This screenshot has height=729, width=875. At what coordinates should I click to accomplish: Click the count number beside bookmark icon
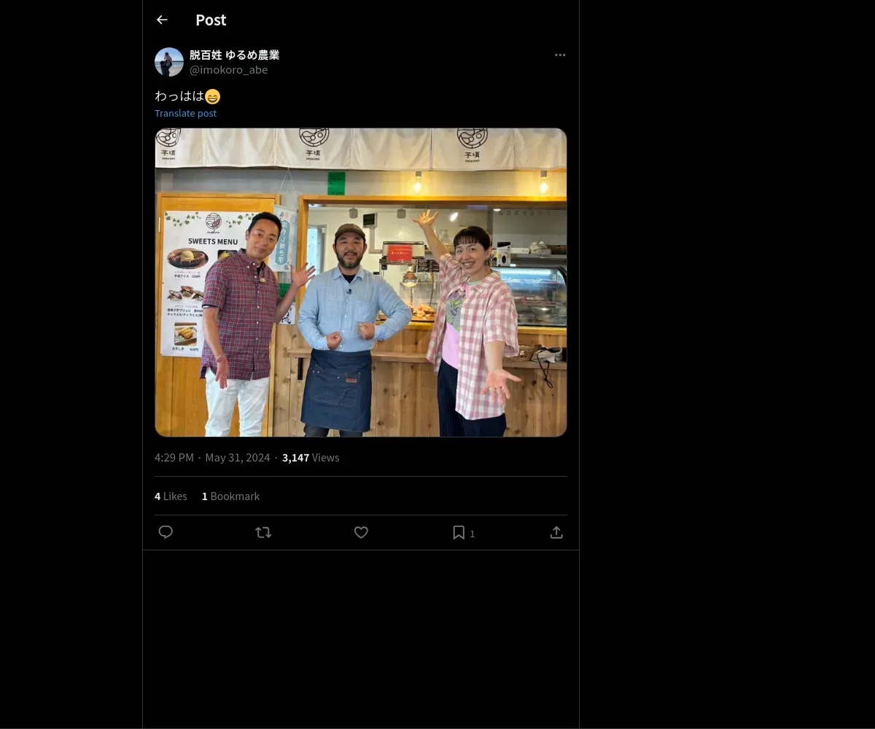pos(472,534)
